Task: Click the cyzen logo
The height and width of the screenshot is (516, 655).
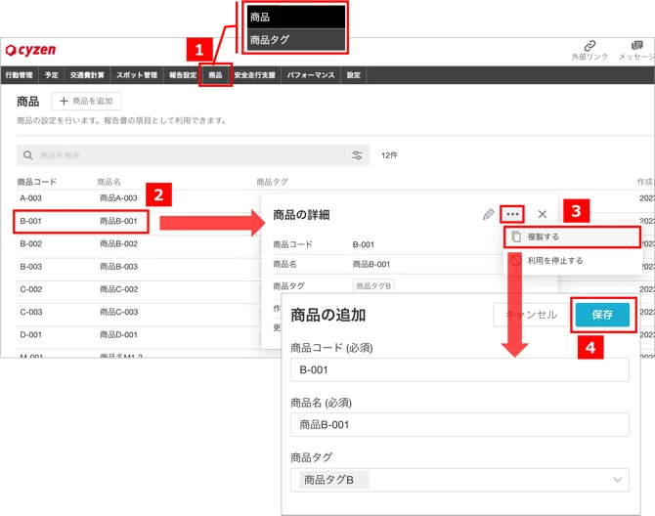Action: pos(30,50)
